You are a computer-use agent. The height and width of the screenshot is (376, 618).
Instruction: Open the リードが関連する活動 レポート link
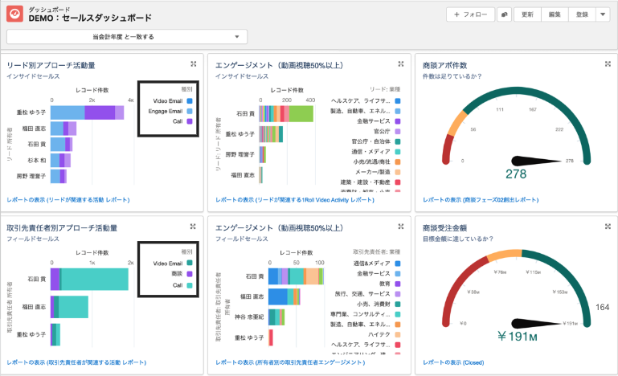click(68, 200)
